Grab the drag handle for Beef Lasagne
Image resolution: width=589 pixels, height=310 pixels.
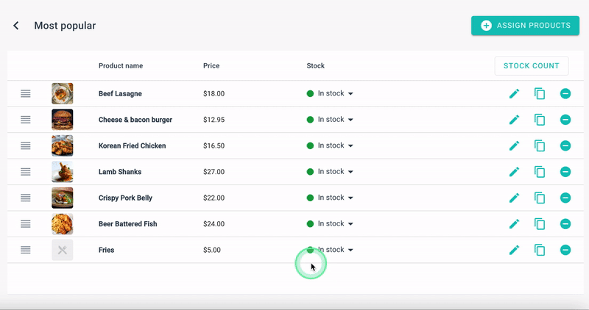(26, 93)
